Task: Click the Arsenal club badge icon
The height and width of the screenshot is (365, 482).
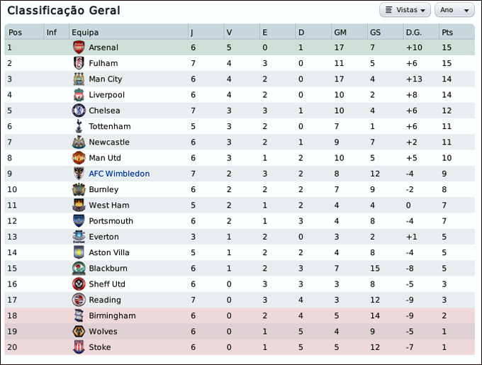Action: pyautogui.click(x=78, y=47)
